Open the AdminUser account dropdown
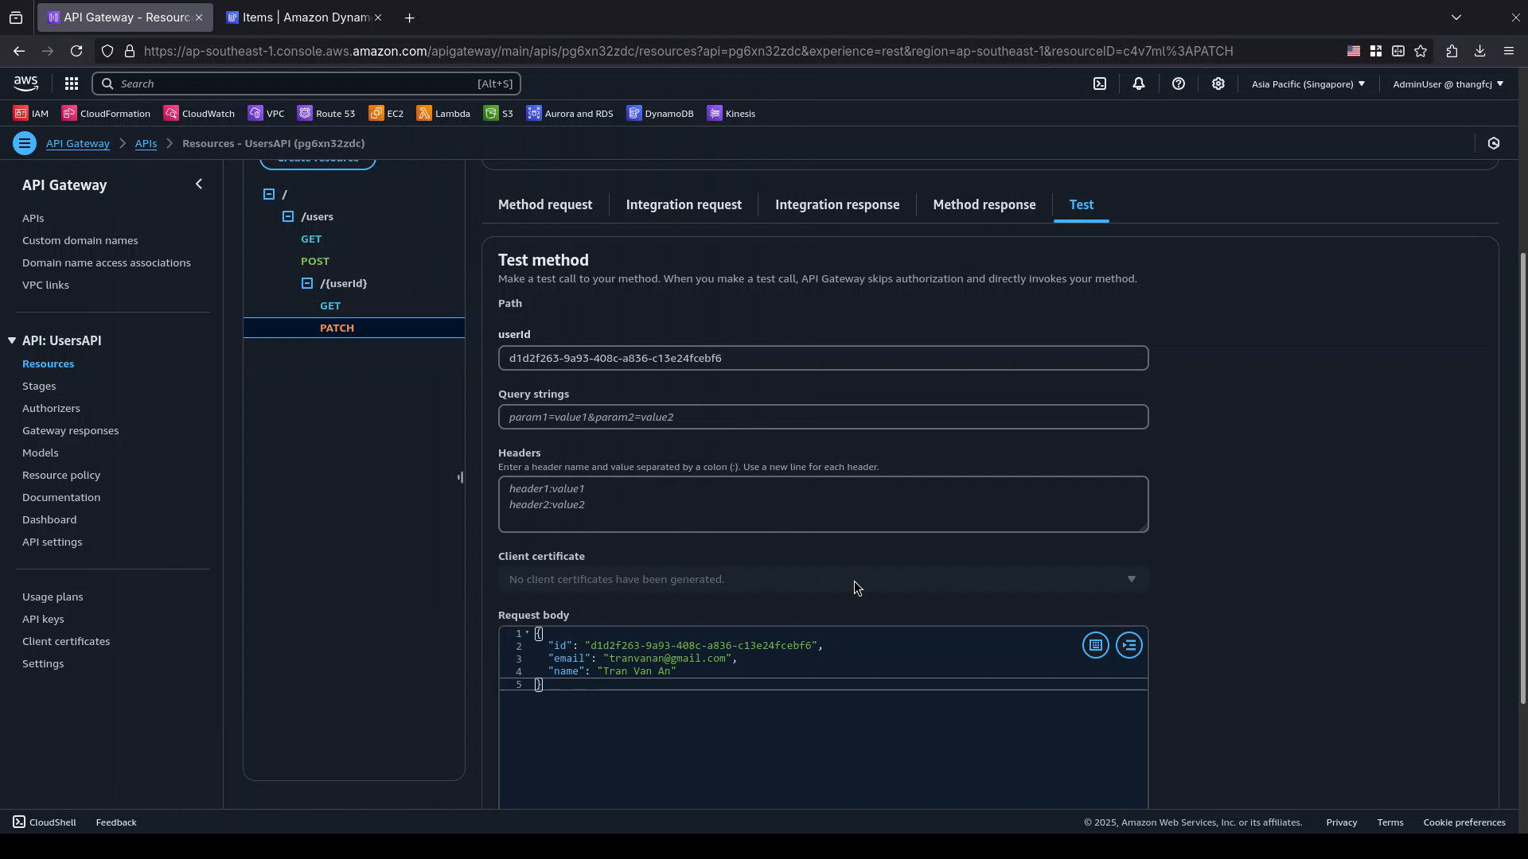The image size is (1528, 859). 1448,84
